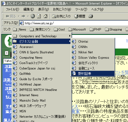128x122 pixels.
Task: Select the HotWired Japan bookmark
Action: (42, 84)
